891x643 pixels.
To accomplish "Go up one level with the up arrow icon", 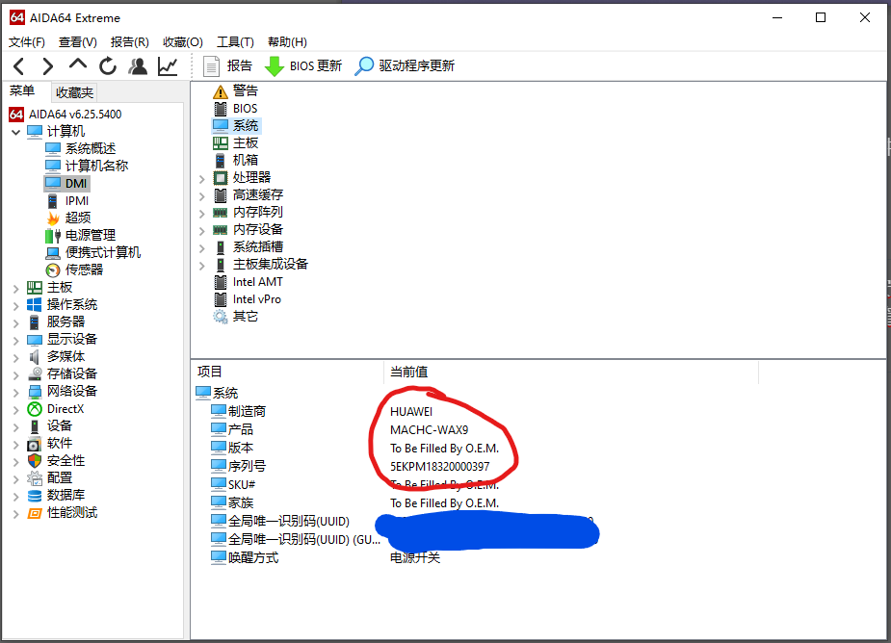I will click(78, 64).
